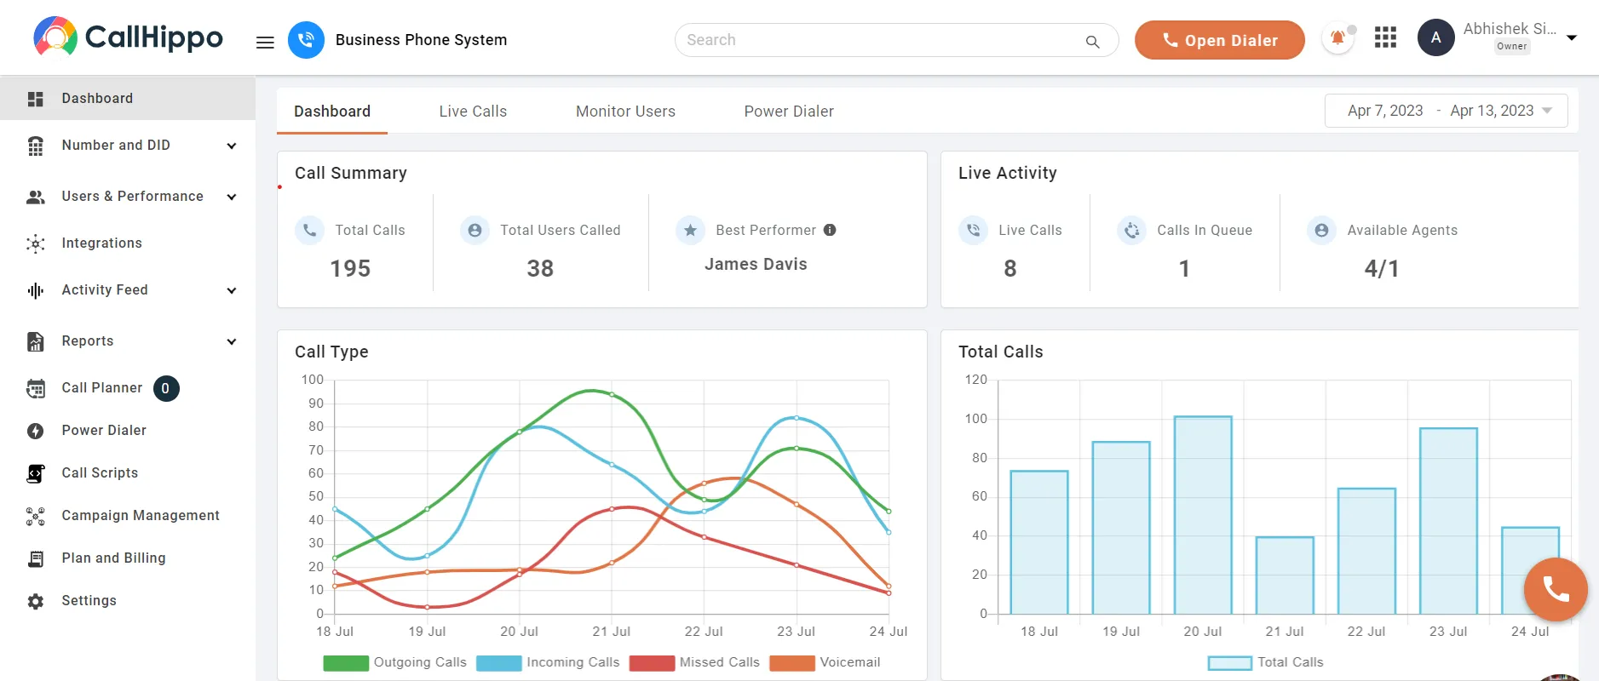Click into the Search input field
The image size is (1599, 681).
tap(877, 40)
